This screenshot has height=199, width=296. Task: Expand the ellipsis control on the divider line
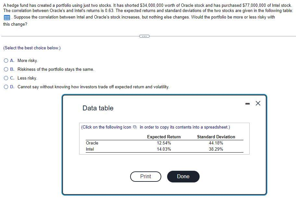(x=144, y=36)
